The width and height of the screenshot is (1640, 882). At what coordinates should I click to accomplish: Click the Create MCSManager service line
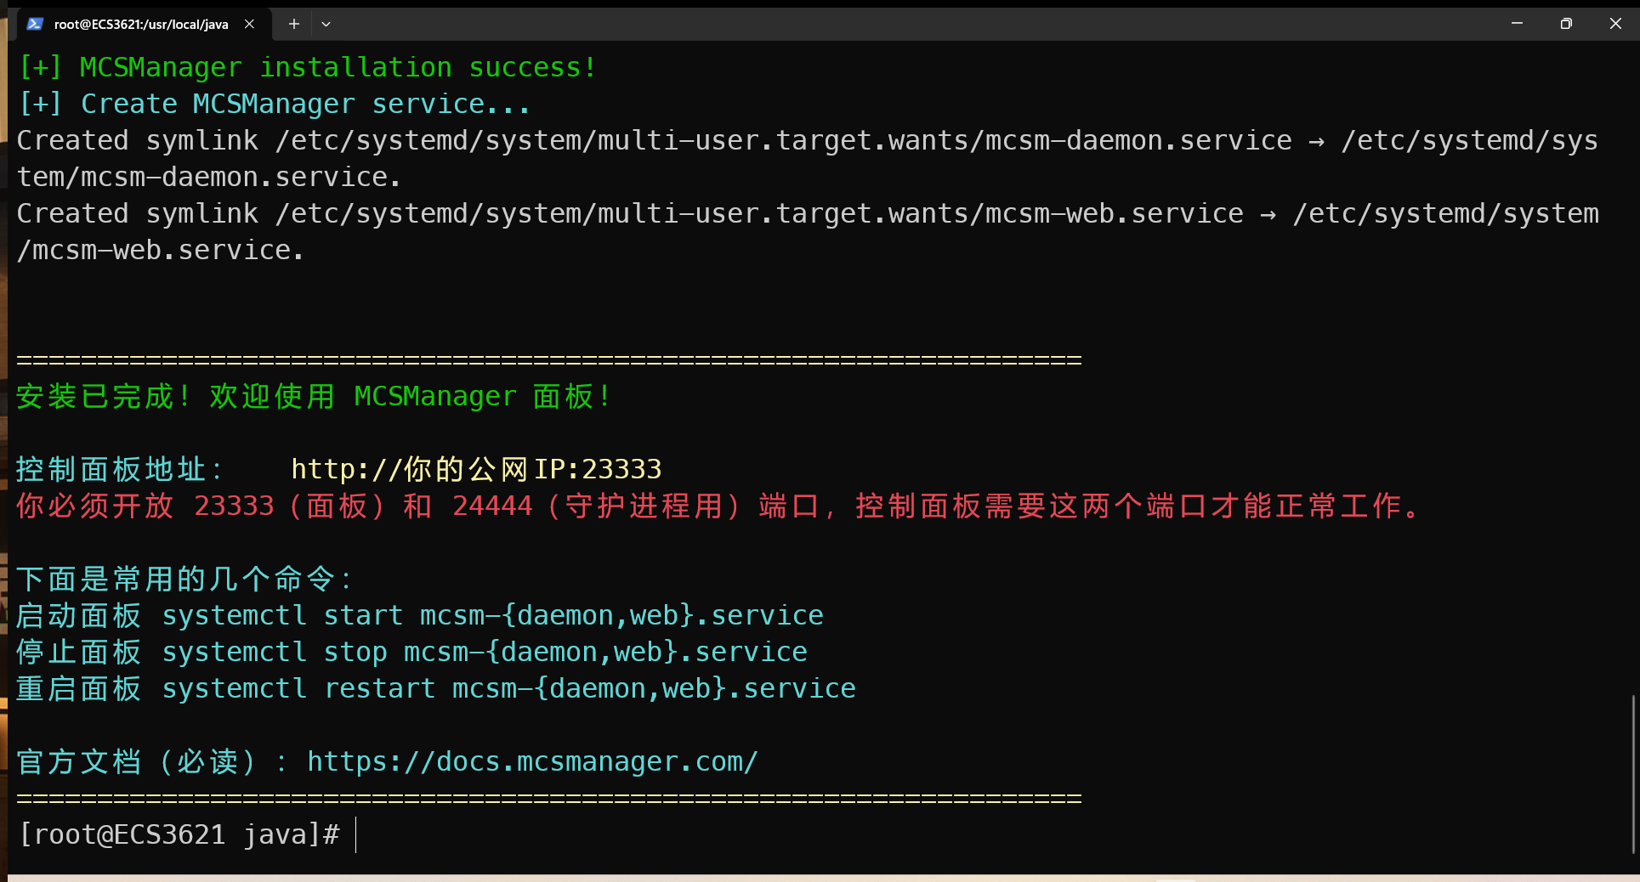coord(275,104)
